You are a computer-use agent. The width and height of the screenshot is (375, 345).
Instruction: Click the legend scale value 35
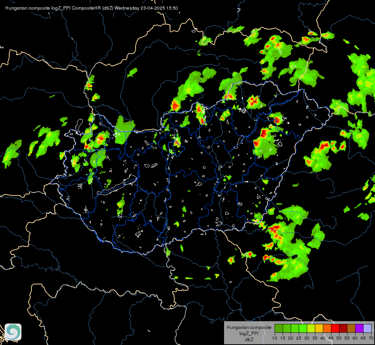(x=315, y=338)
